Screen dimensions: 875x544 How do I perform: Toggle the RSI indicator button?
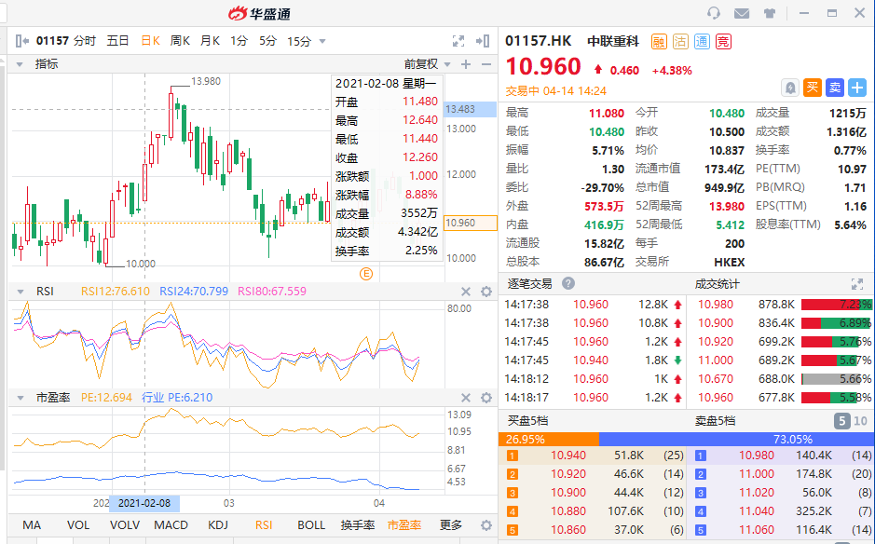(264, 525)
